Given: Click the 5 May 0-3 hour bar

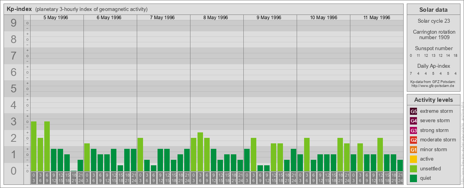Looking at the screenshot, I should point(34,146).
